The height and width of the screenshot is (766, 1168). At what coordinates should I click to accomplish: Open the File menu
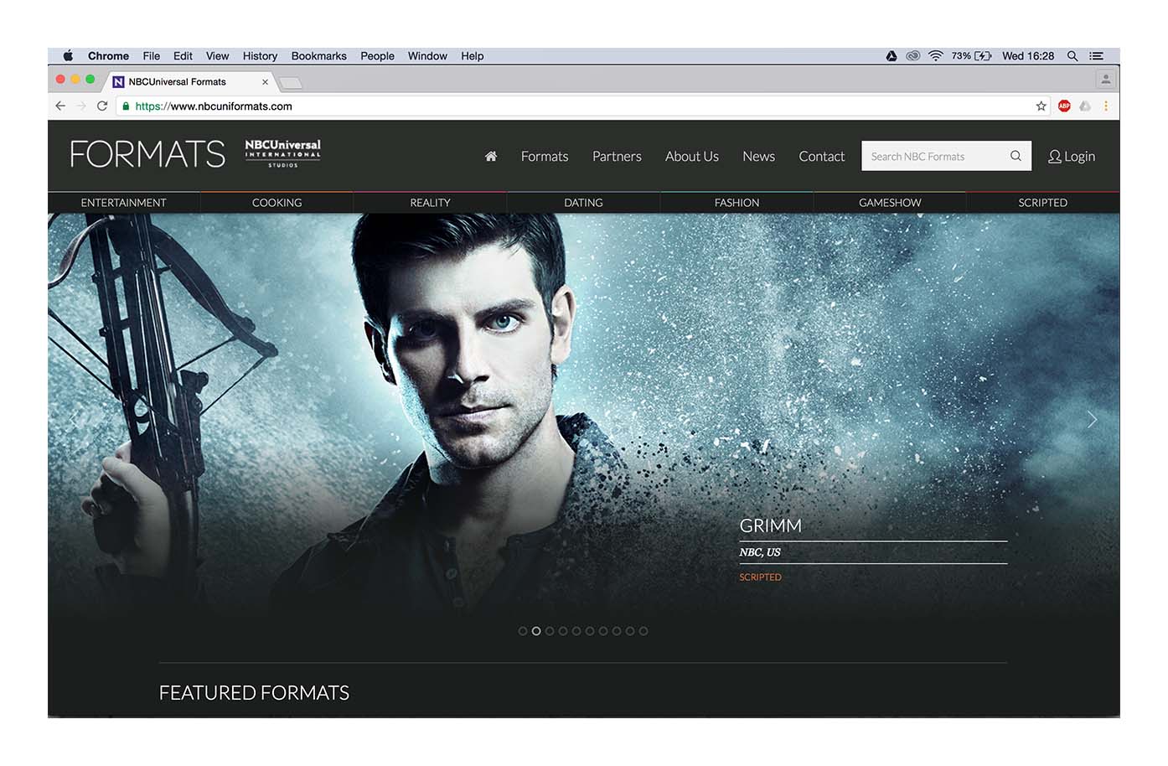click(151, 56)
